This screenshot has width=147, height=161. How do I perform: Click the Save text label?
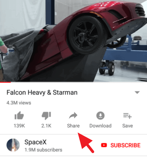128,126
